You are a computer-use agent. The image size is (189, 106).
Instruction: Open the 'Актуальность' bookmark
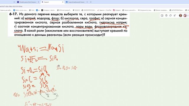click(145, 10)
